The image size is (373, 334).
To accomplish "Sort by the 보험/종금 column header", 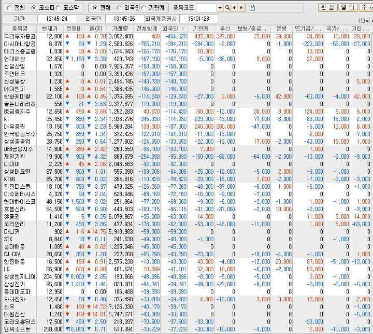I will click(253, 29).
